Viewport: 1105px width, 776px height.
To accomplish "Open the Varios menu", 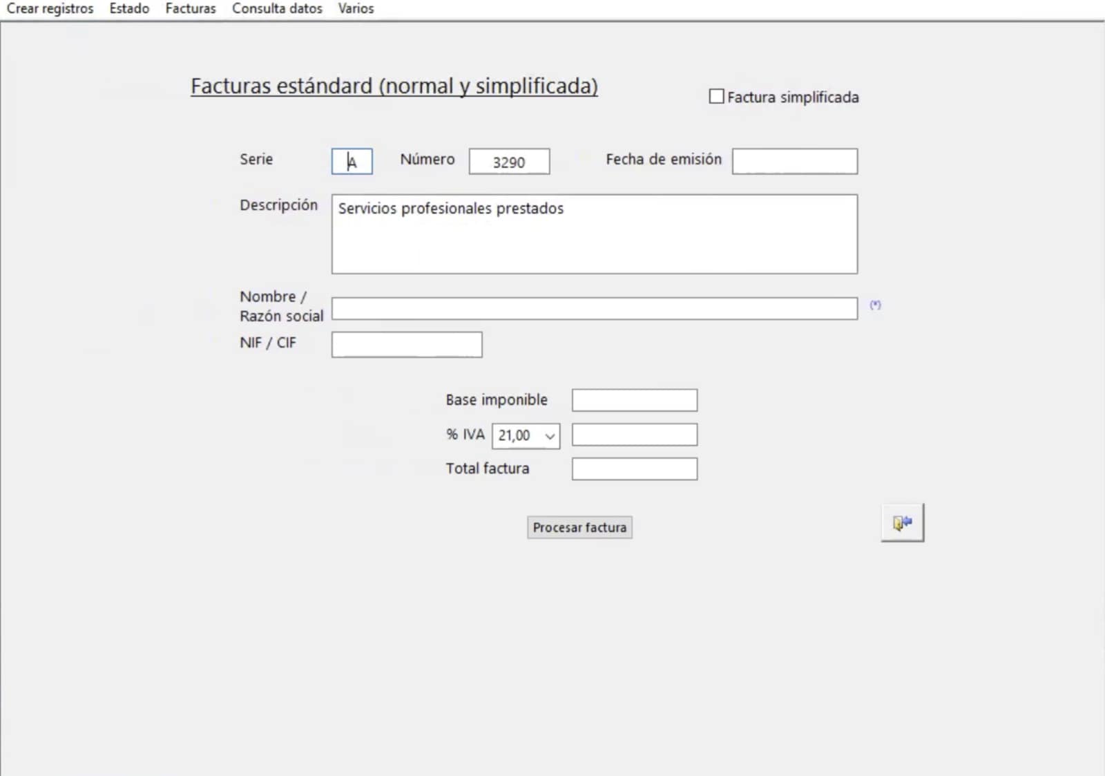I will click(356, 9).
